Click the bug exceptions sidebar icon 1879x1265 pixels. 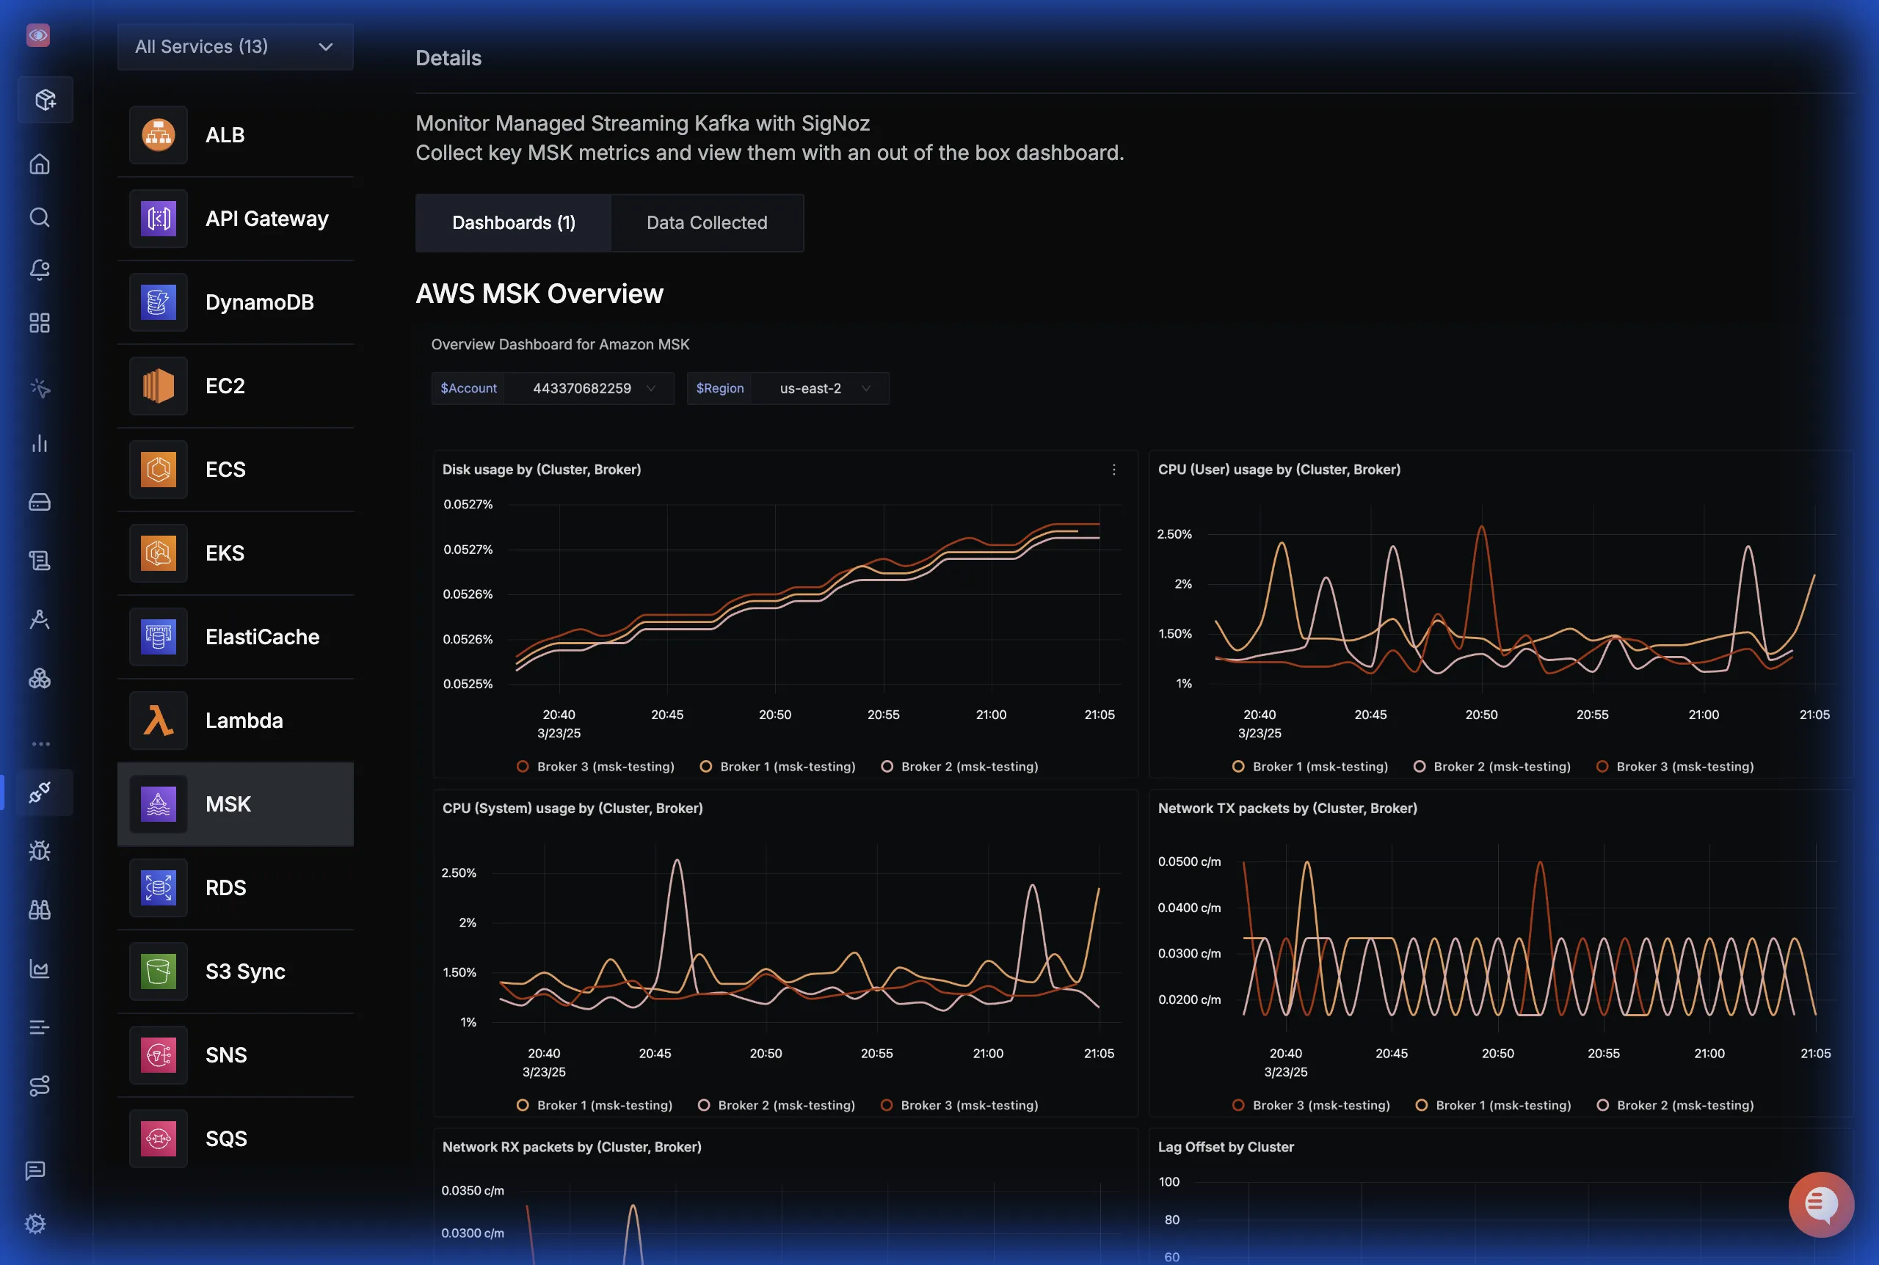(x=40, y=851)
